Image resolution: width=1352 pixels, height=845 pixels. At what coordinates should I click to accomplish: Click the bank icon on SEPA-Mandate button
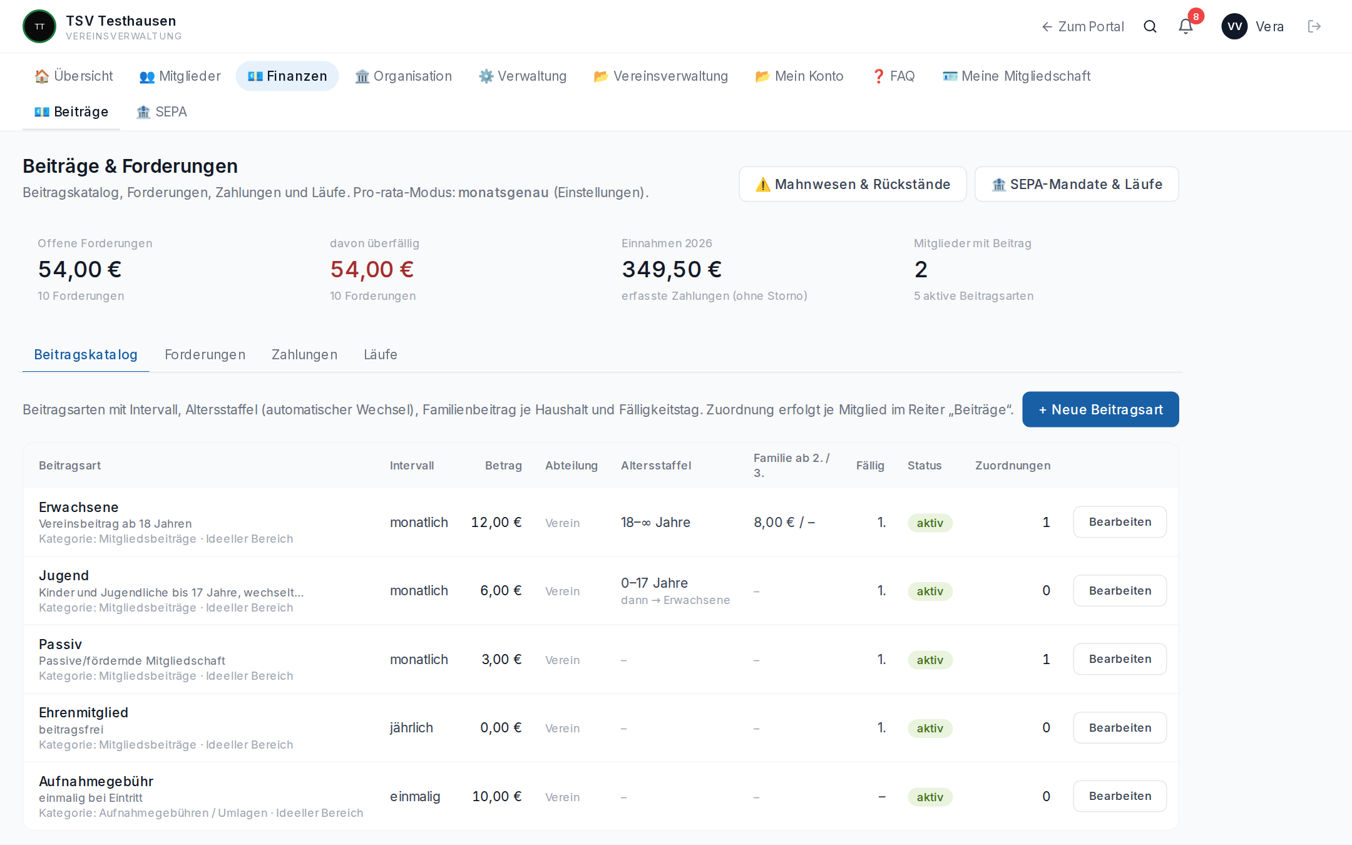point(999,185)
